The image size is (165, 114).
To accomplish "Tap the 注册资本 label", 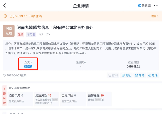I will point(81,62).
